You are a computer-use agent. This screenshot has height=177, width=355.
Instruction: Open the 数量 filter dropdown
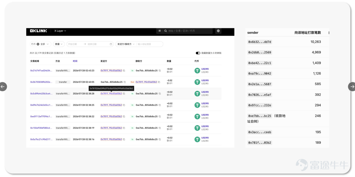(x=59, y=44)
